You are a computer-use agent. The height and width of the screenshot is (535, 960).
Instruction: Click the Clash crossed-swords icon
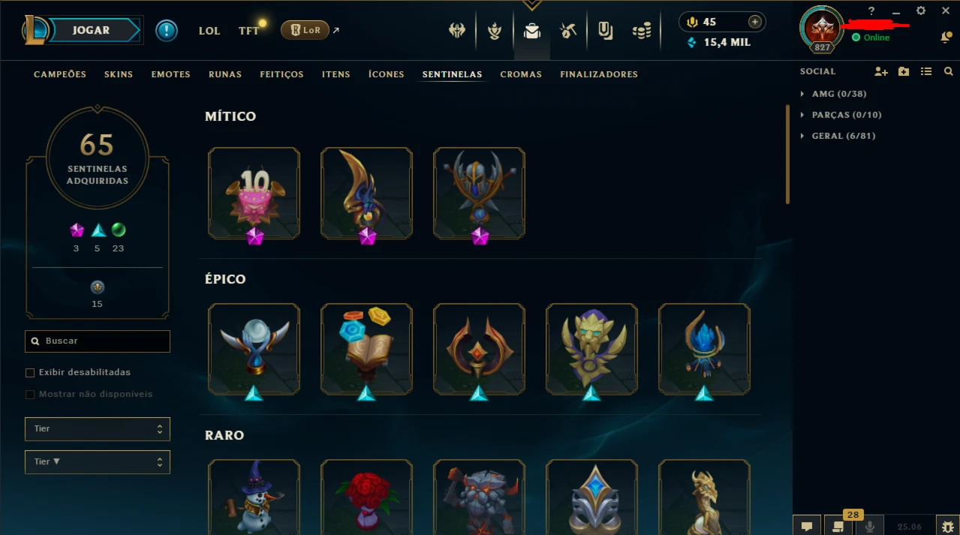(x=457, y=31)
